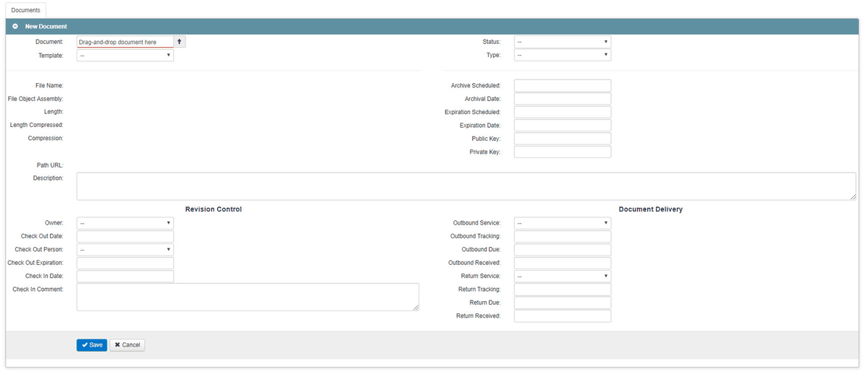Click the Length Compressed label
This screenshot has height=374, width=866.
[37, 125]
